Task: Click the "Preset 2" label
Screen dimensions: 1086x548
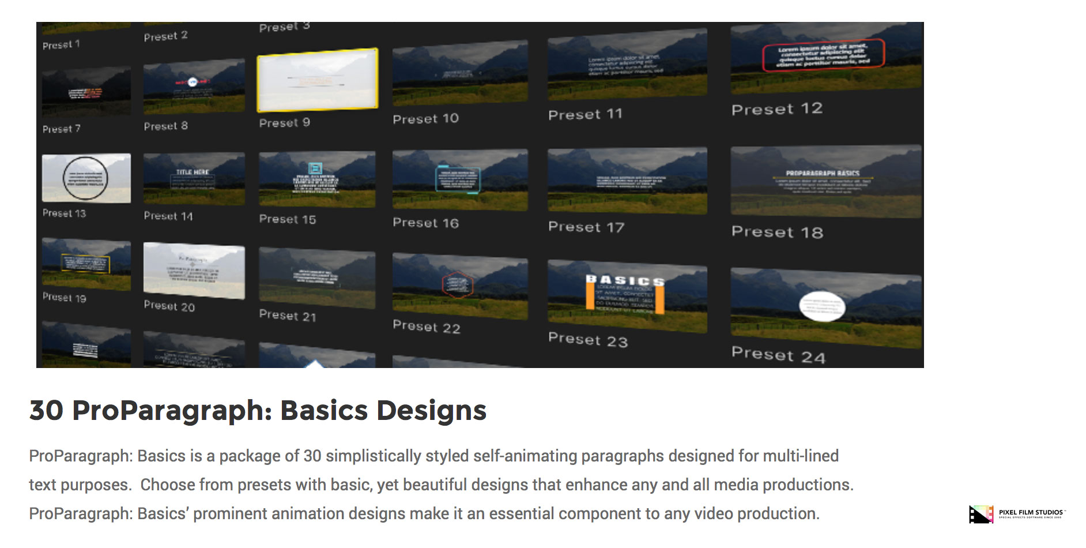Action: click(166, 36)
